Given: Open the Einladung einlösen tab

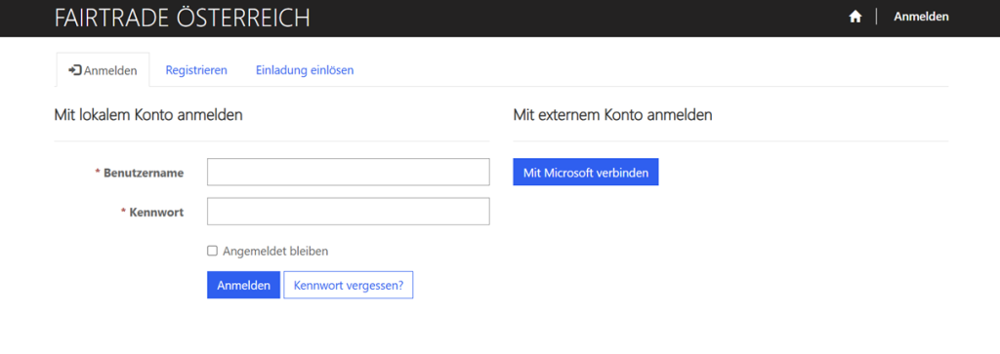Looking at the screenshot, I should point(305,70).
